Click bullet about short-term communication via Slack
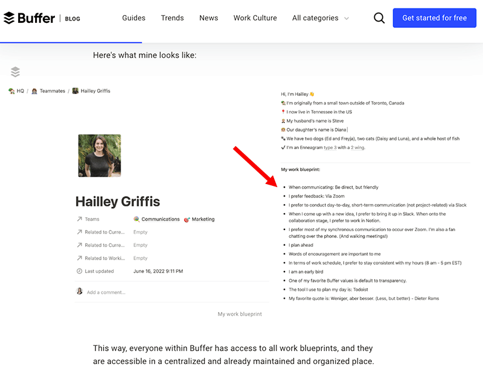 pos(377,205)
